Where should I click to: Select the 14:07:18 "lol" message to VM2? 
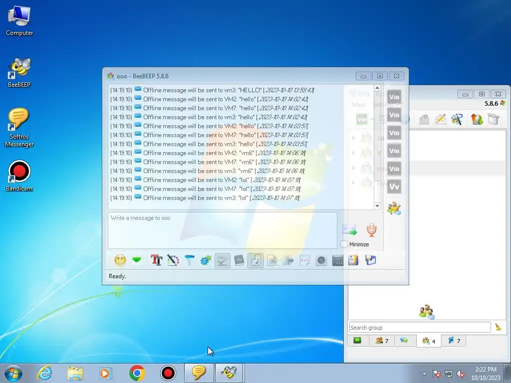[205, 180]
